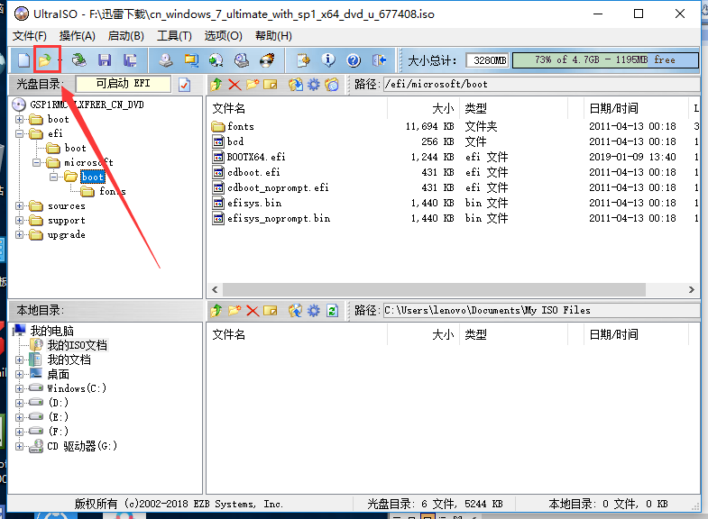Open help with the question mark icon
708x519 pixels.
[354, 60]
